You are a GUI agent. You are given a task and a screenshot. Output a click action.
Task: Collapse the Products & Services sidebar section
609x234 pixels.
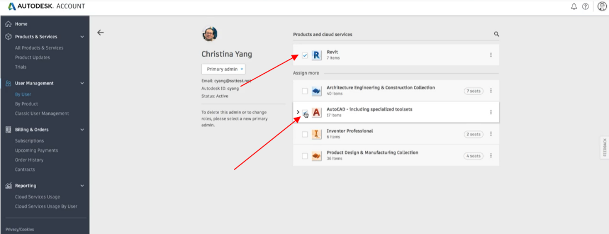click(x=82, y=37)
